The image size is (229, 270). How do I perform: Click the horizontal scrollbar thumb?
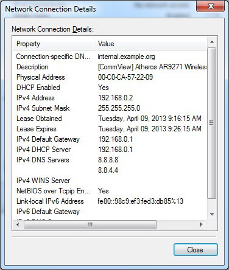click(x=90, y=224)
